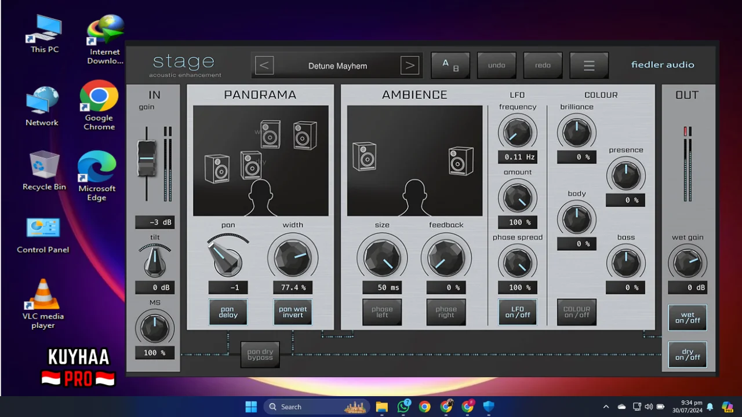This screenshot has width=742, height=417.
Task: Open the notification bell in taskbar
Action: pos(710,407)
